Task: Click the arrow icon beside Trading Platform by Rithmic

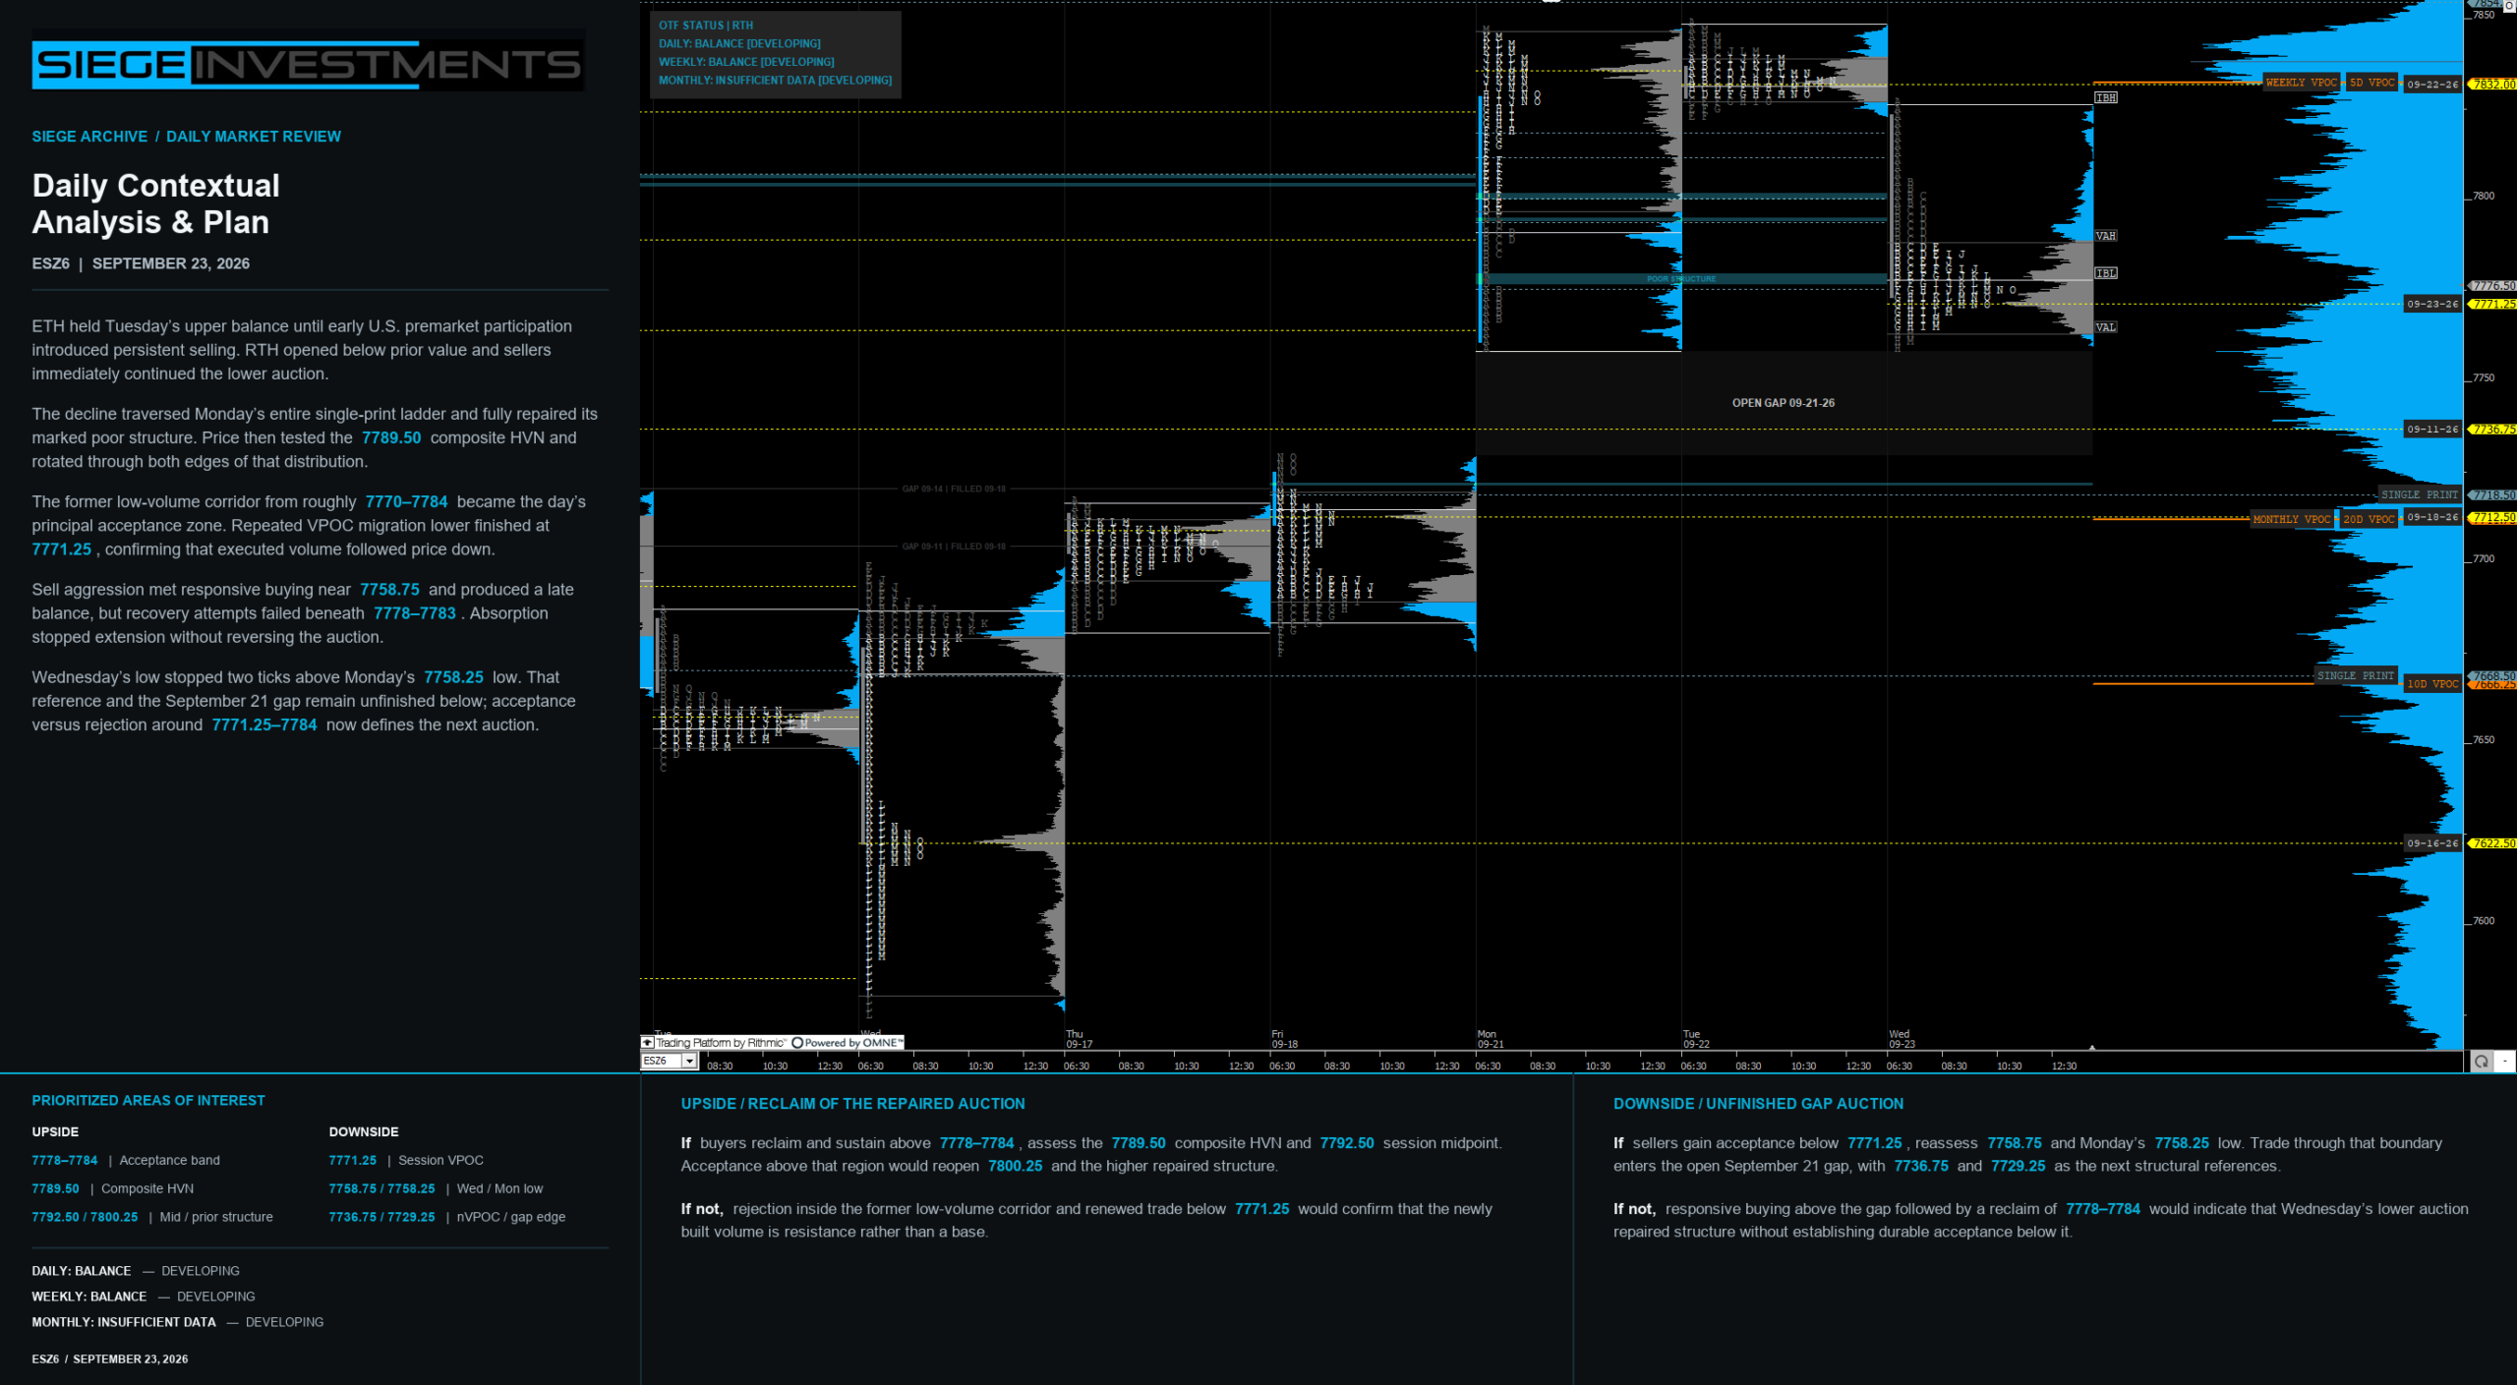Action: tap(647, 1042)
